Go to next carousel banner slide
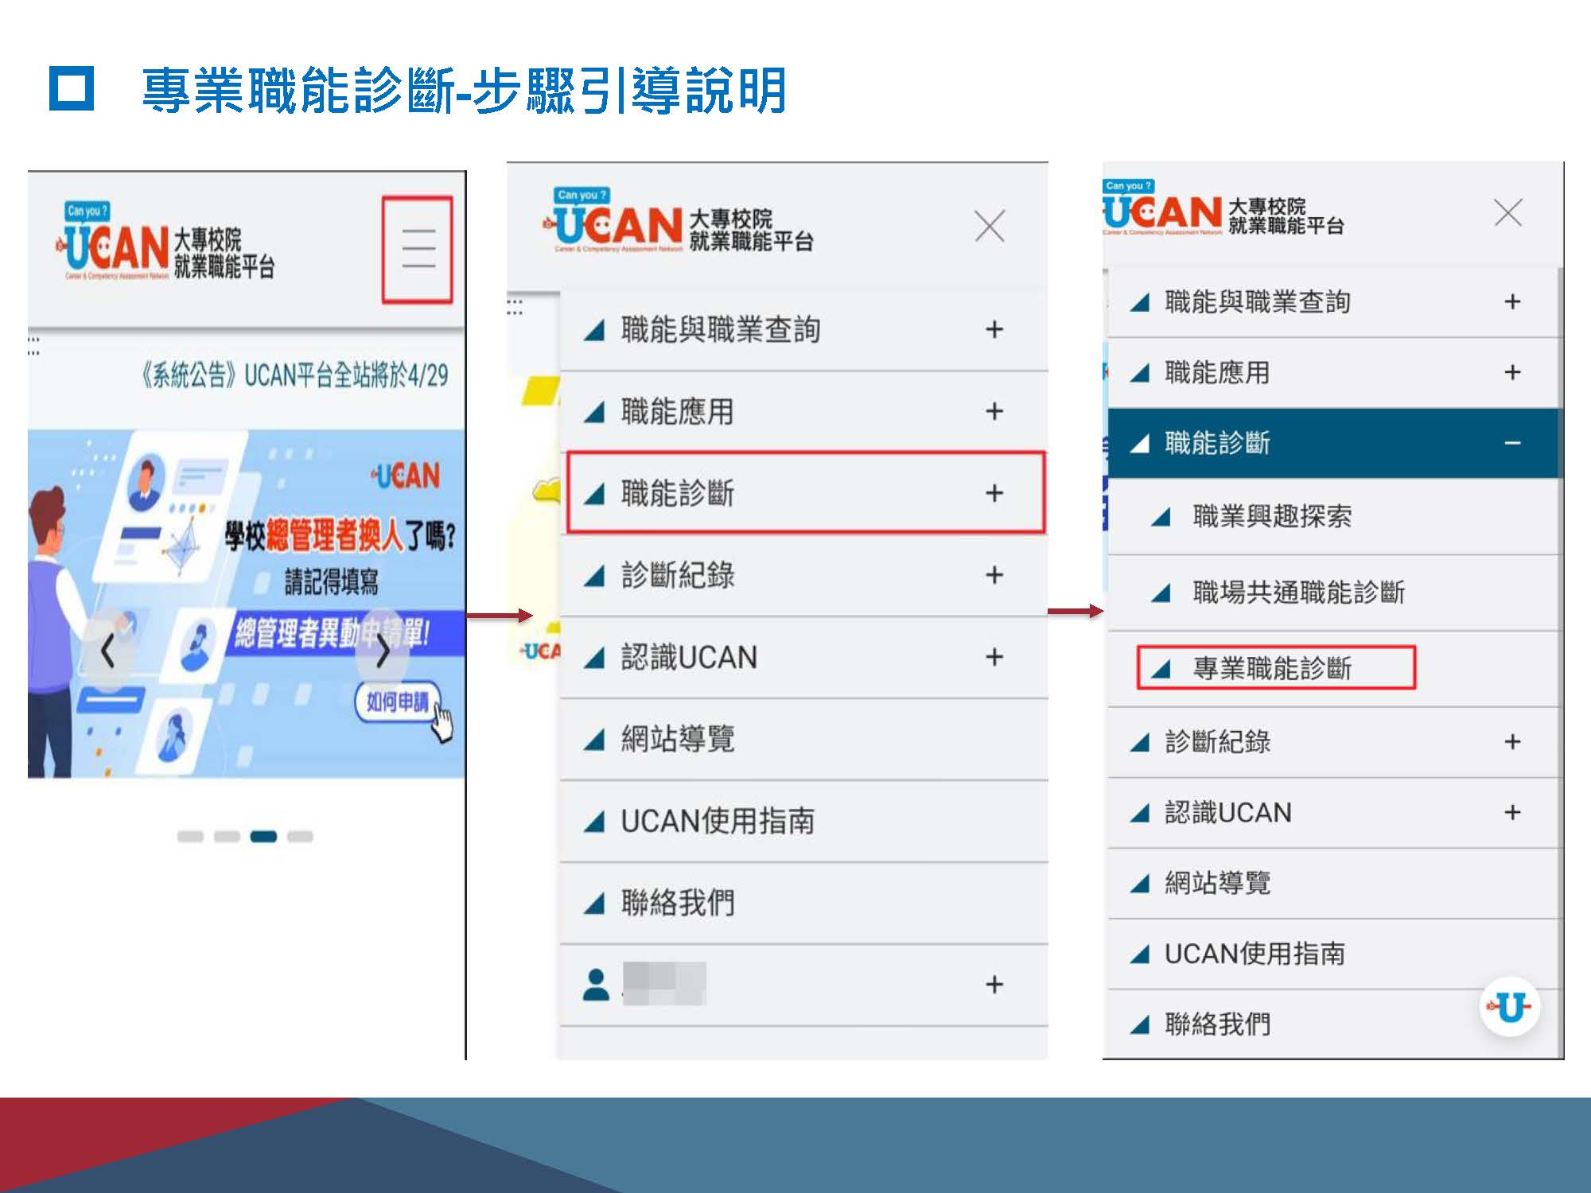The height and width of the screenshot is (1193, 1591). coord(383,652)
